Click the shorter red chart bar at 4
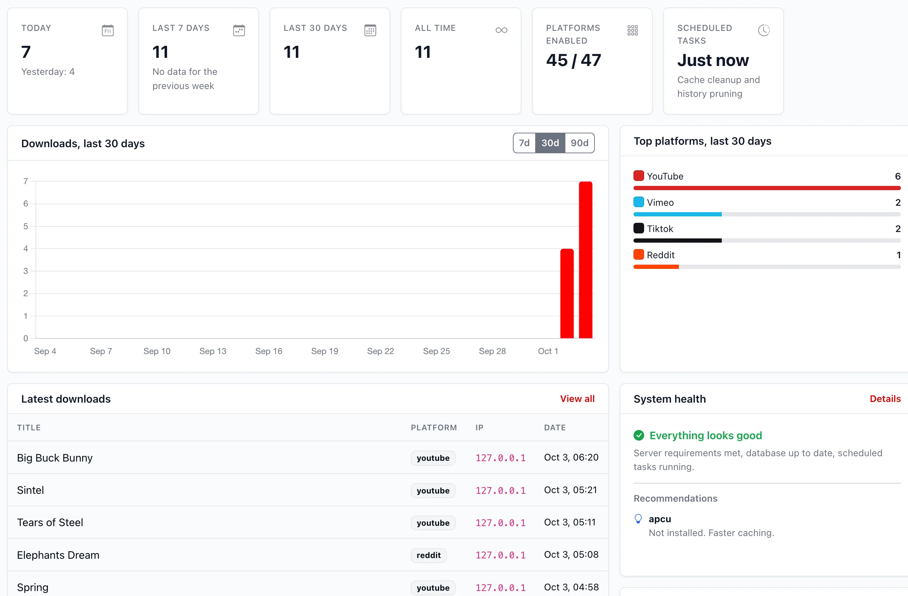The height and width of the screenshot is (596, 908). (x=567, y=293)
